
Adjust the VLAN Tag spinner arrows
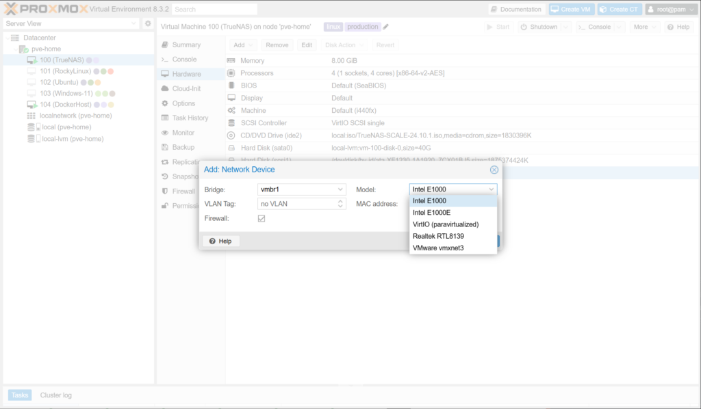pos(341,204)
